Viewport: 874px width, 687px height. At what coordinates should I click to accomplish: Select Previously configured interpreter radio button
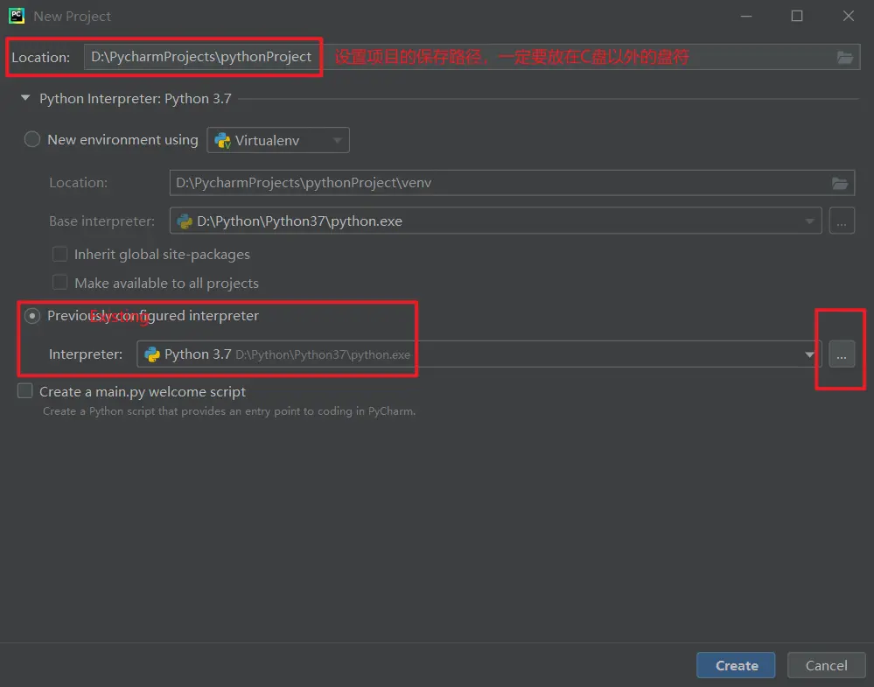point(32,316)
